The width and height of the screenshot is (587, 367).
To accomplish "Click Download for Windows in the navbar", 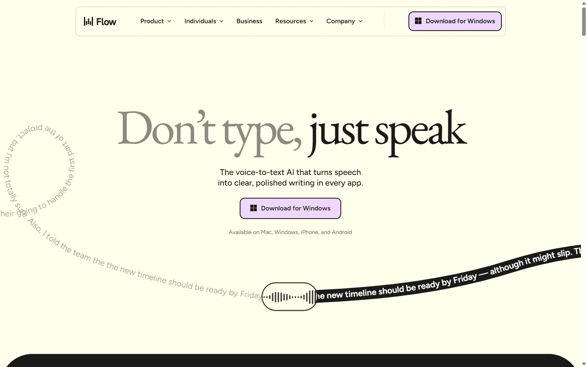I will pos(455,21).
